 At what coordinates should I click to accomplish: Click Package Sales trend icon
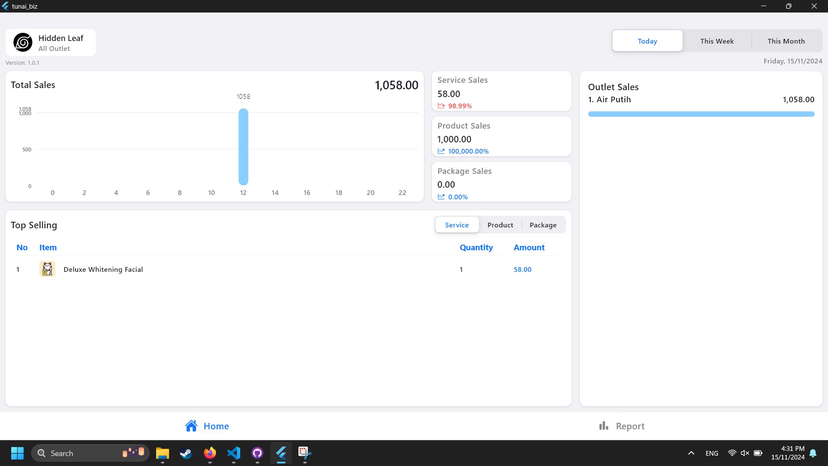click(441, 197)
